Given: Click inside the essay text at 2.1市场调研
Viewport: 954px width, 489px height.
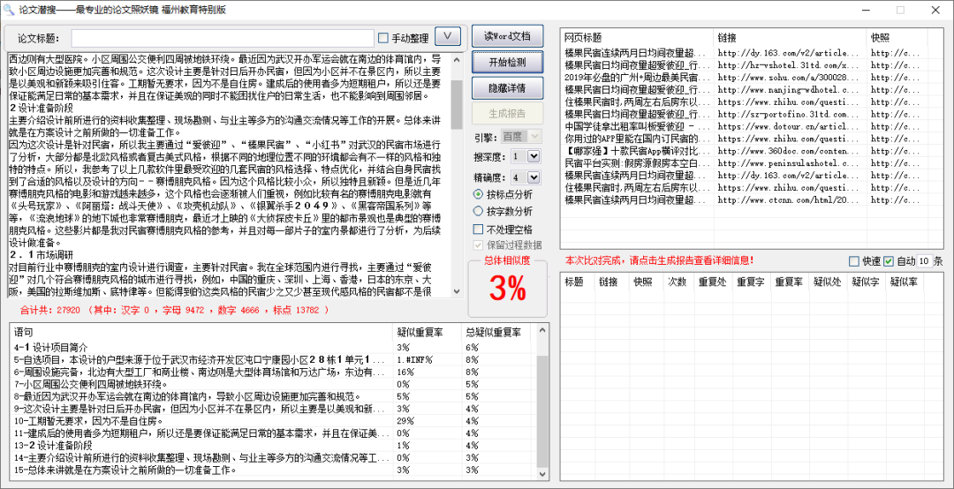Looking at the screenshot, I should click(x=42, y=255).
